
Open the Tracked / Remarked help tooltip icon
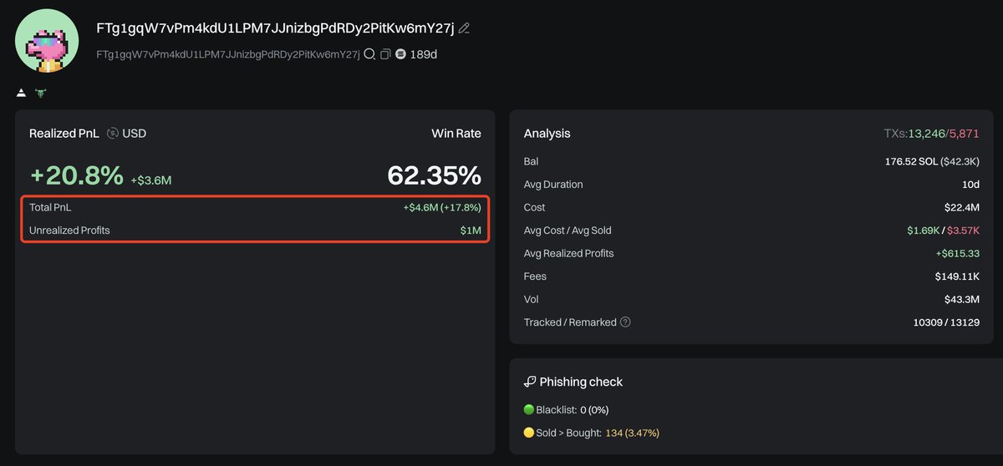click(625, 322)
